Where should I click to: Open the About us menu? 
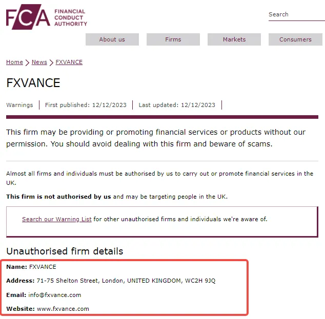pyautogui.click(x=112, y=39)
